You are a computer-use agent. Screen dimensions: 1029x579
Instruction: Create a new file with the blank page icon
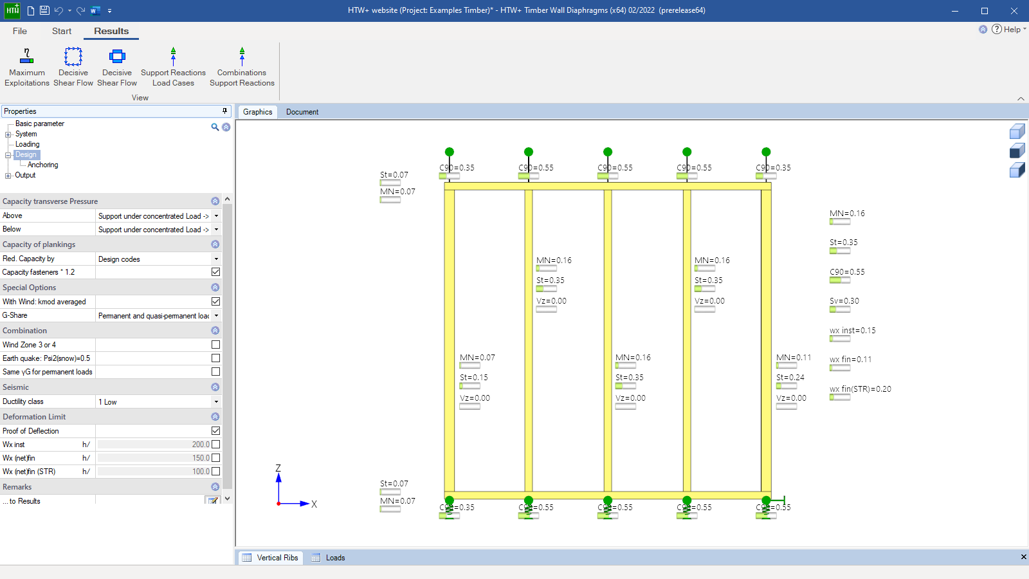31,10
